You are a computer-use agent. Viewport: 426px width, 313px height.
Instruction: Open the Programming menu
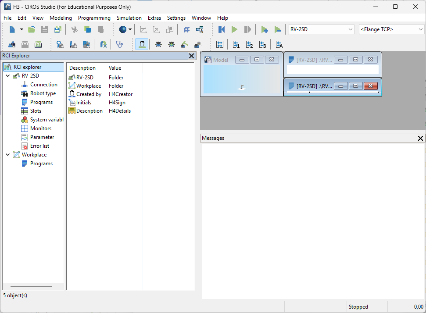tap(94, 18)
